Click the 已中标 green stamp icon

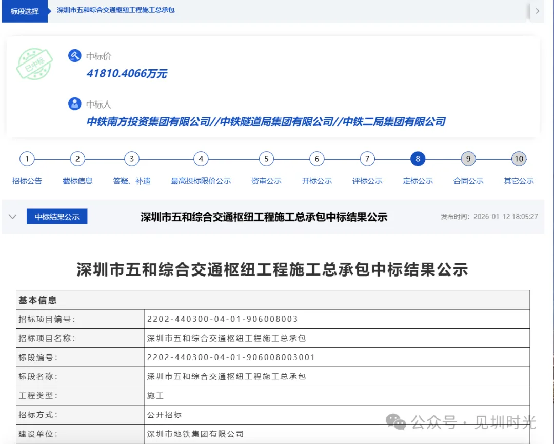tap(35, 64)
